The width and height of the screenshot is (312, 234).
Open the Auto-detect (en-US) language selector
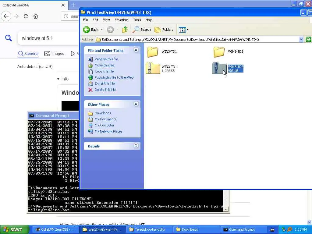(x=35, y=66)
